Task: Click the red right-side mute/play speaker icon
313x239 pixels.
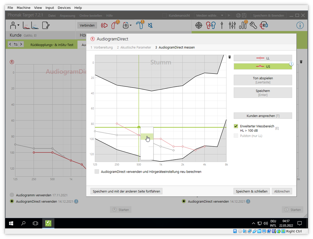Action: 104,25
